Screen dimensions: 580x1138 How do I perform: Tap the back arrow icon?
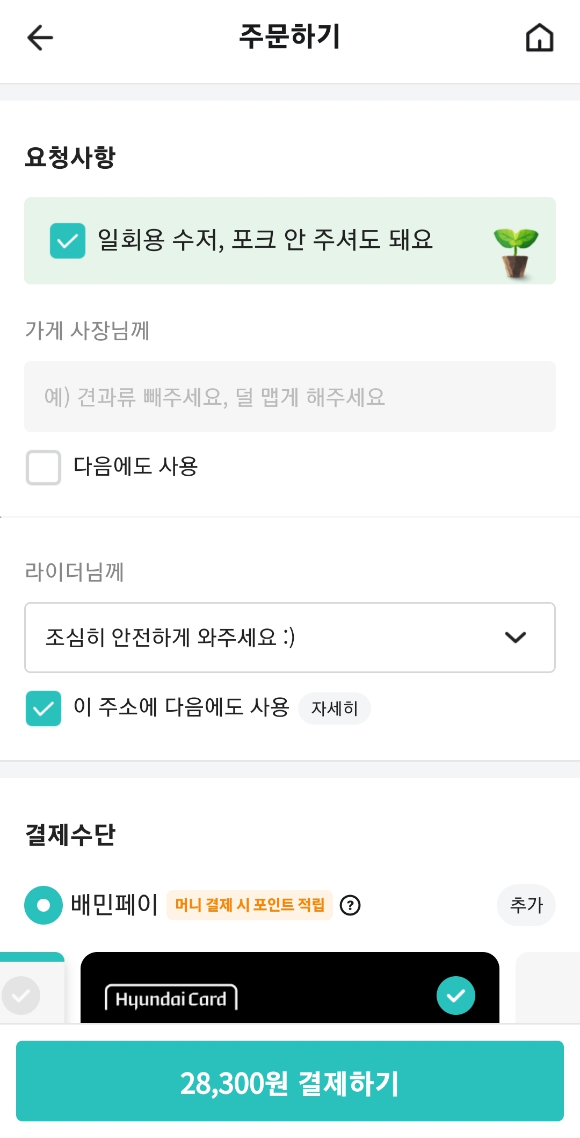40,38
